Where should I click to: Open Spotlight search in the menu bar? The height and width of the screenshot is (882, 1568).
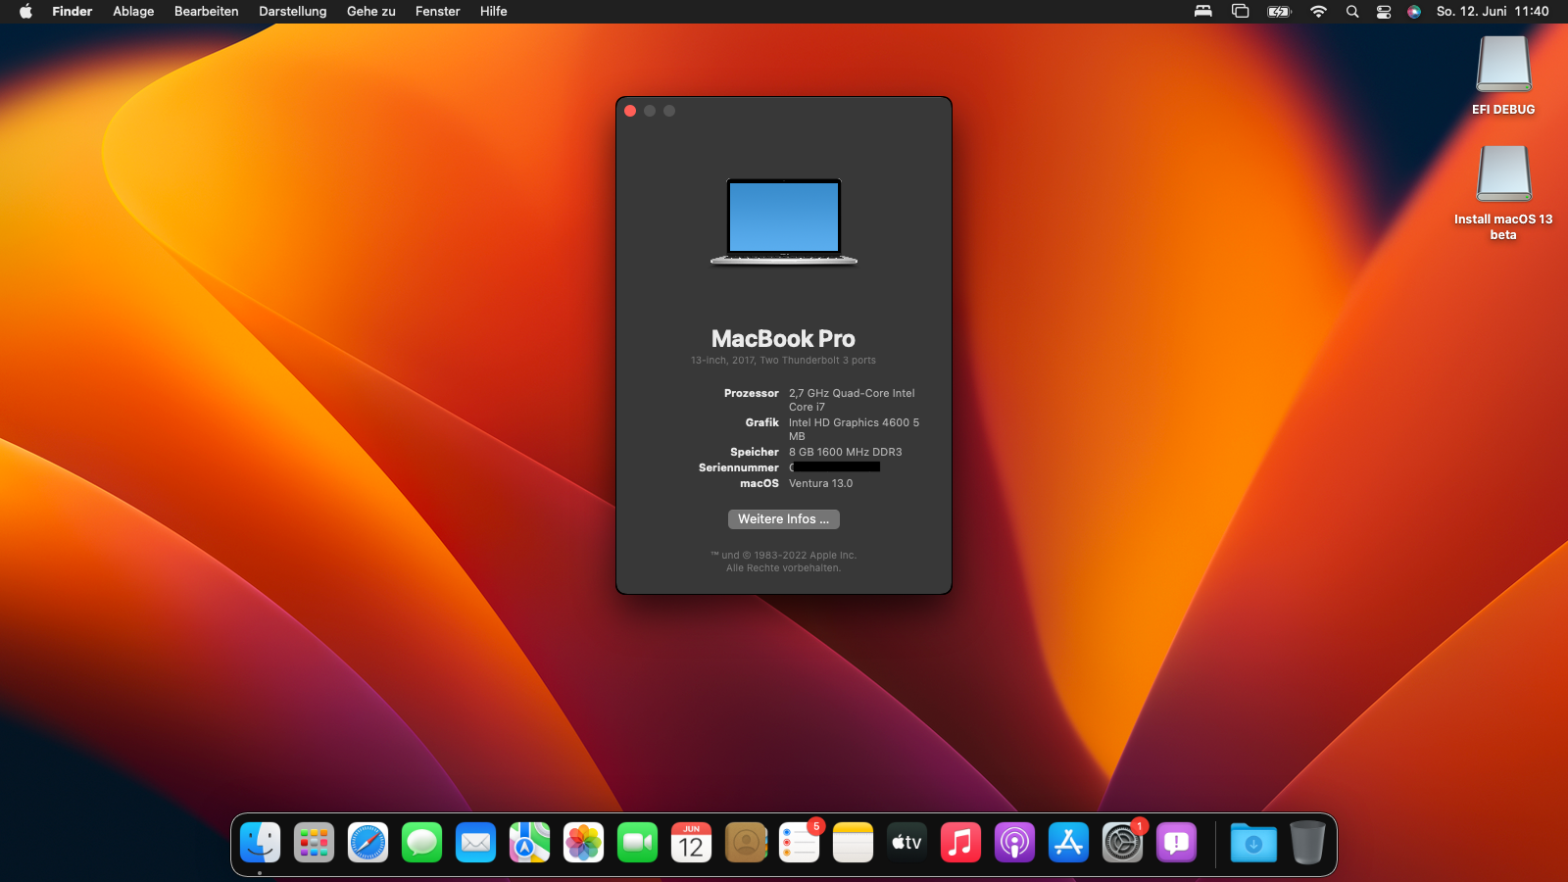click(1352, 12)
